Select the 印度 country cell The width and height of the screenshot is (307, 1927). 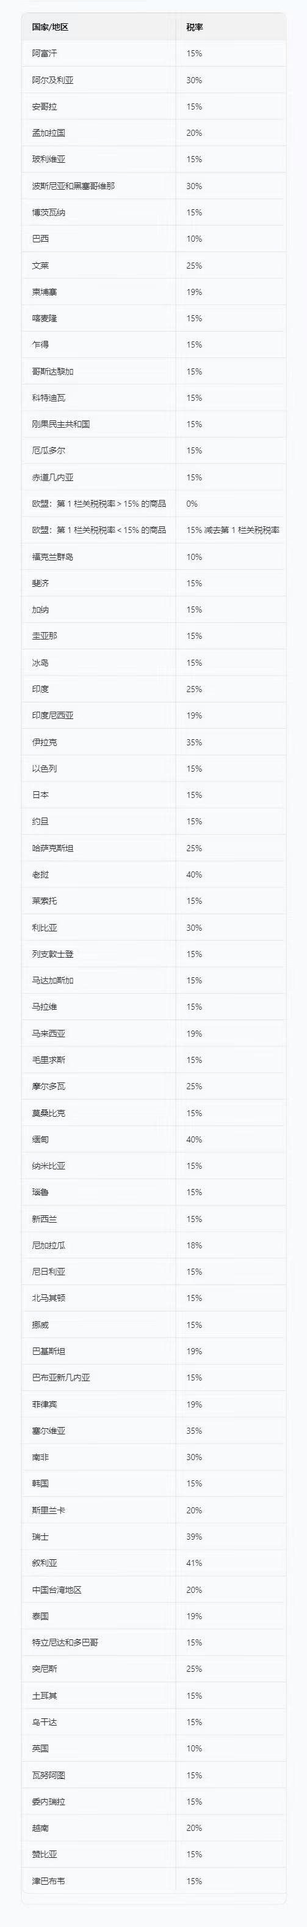[x=99, y=689]
